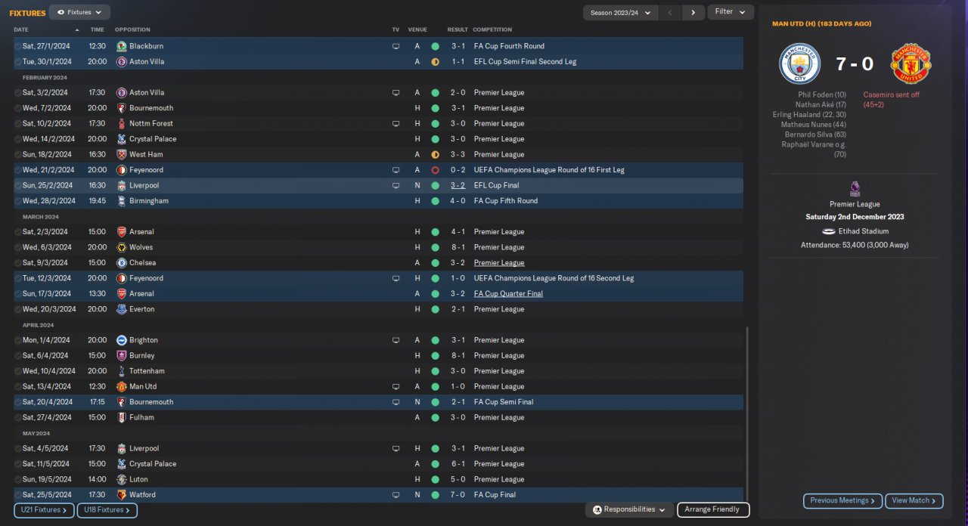Click the green win indicator for the Wolves match

click(435, 247)
